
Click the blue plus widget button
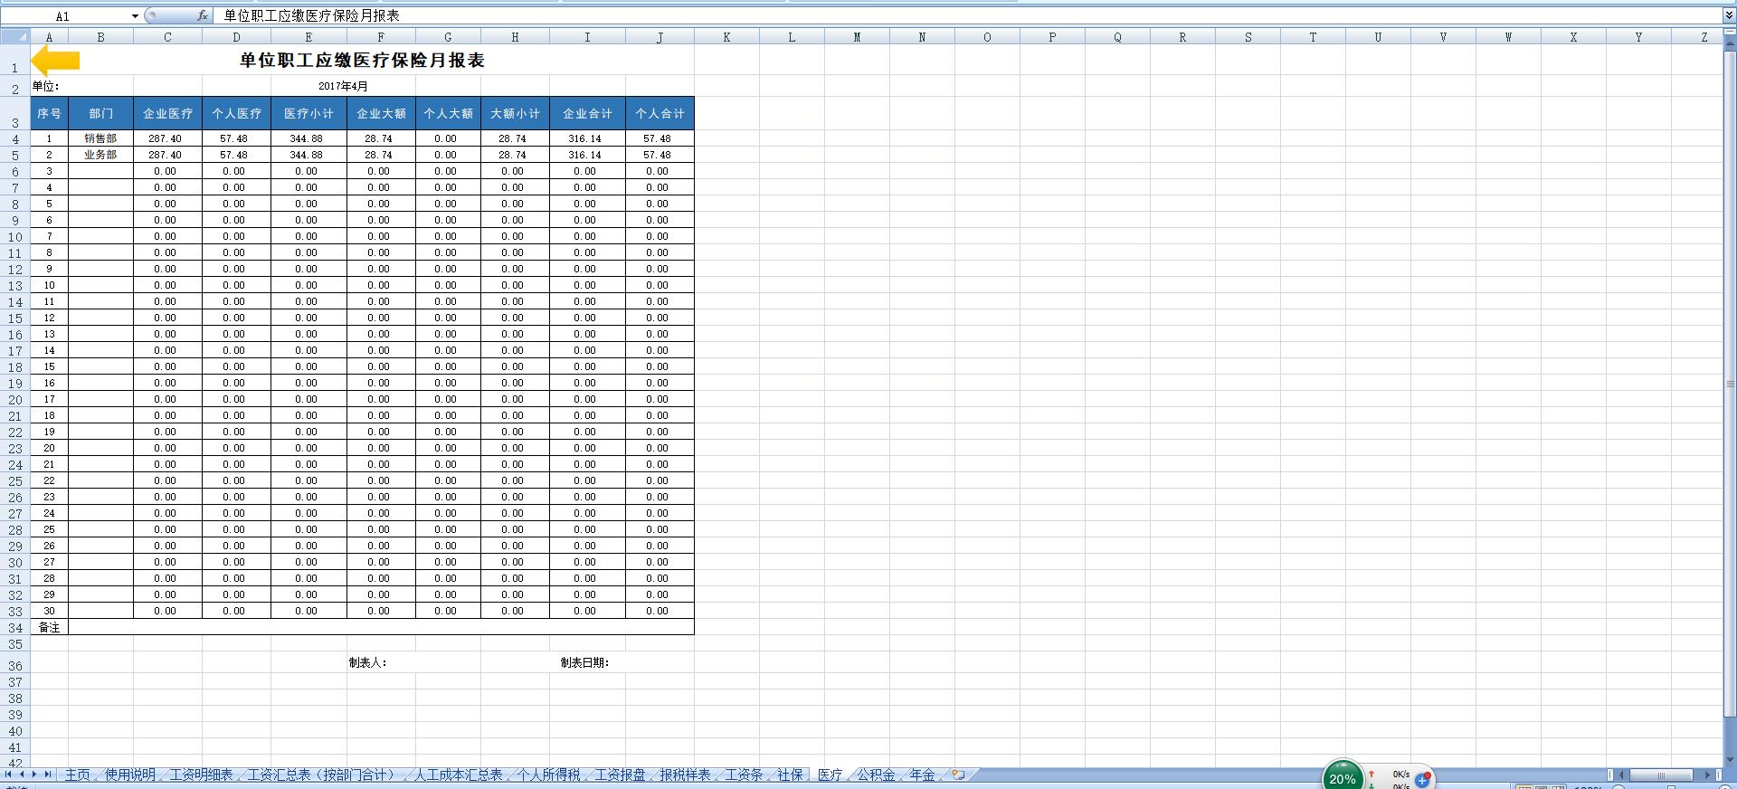[x=1423, y=779]
